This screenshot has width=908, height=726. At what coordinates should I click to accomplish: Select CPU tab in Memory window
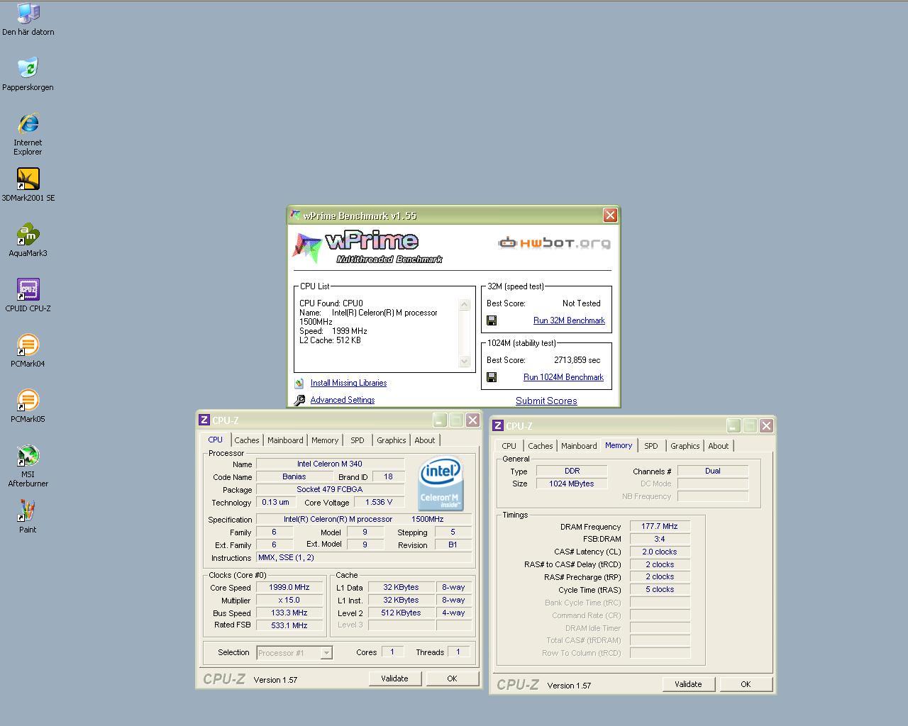pos(509,446)
